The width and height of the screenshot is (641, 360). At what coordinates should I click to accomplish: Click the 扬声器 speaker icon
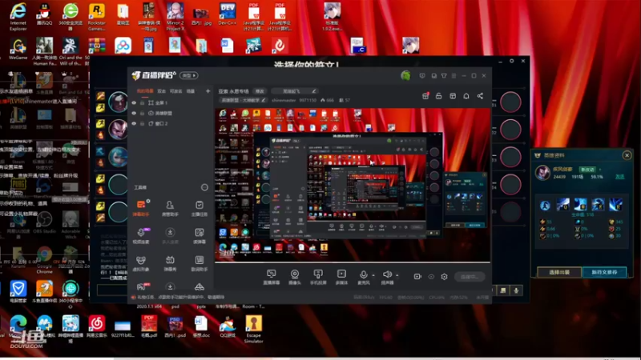click(387, 274)
